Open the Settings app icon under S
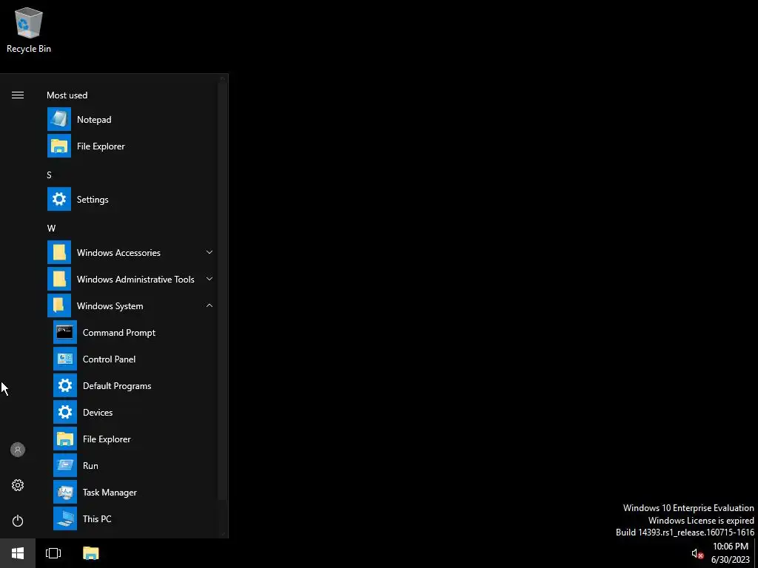The height and width of the screenshot is (568, 758). click(x=59, y=199)
